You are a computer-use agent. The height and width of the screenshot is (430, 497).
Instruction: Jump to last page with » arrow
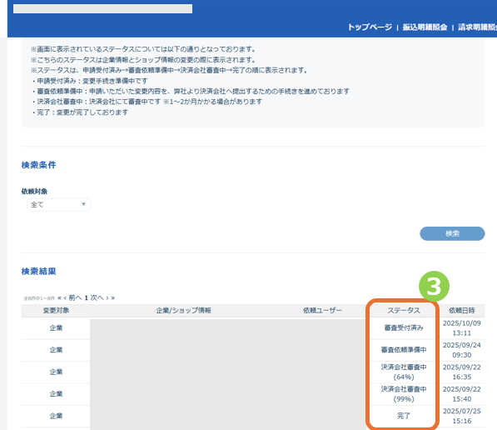click(x=113, y=298)
